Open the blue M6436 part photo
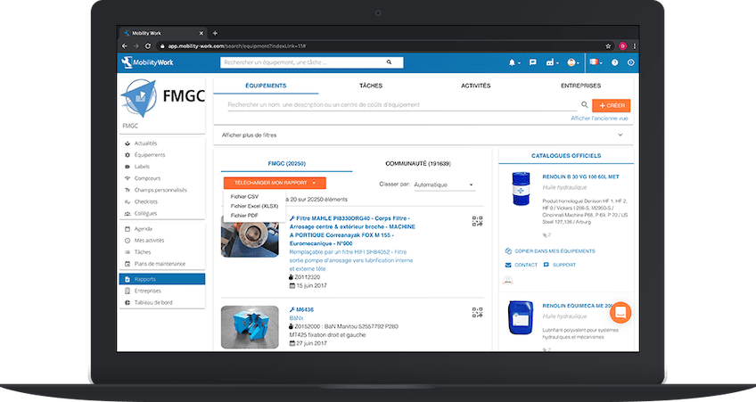Screen dimensions: 756x402 [250, 327]
